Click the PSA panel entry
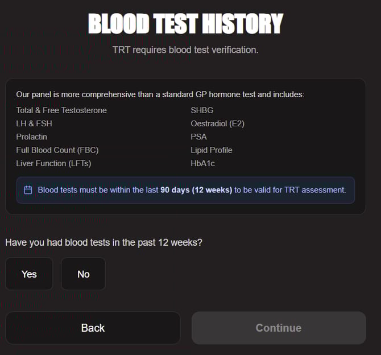Image resolution: width=381 pixels, height=355 pixels. click(199, 137)
